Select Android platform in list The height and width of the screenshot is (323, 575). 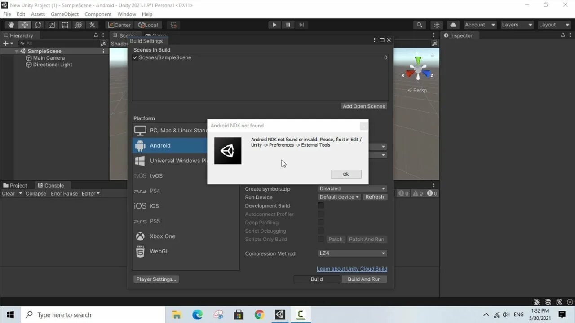pyautogui.click(x=170, y=145)
